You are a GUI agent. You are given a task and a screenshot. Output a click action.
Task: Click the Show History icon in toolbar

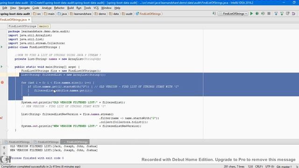tap(288, 14)
